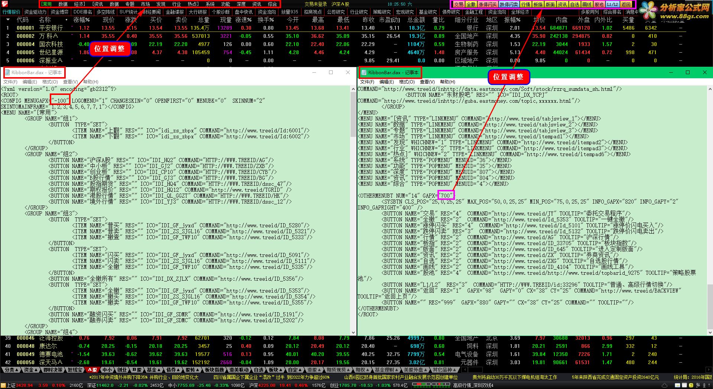Image resolution: width=713 pixels, height=389 pixels.
Task: Sort by the 换手% column header
Action: 266,20
